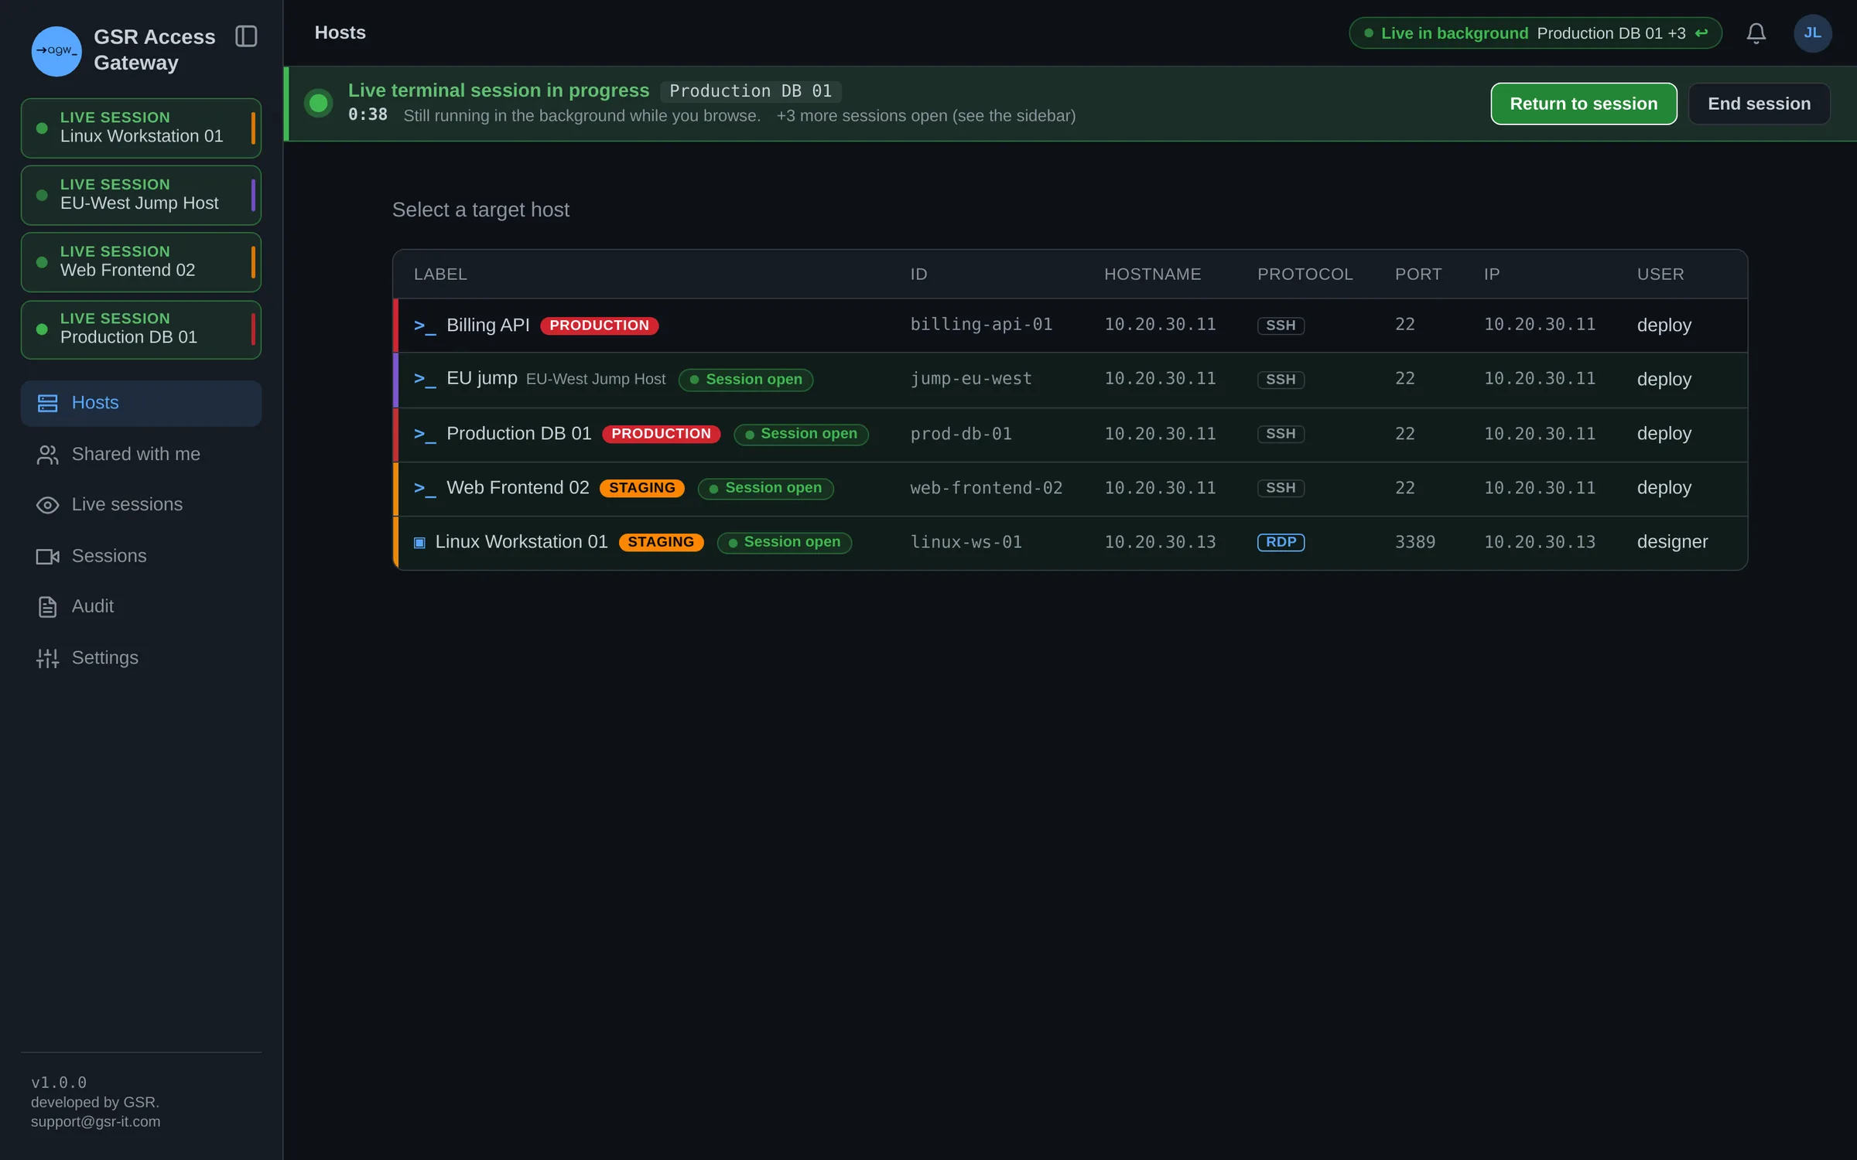Image resolution: width=1857 pixels, height=1160 pixels.
Task: Click the Settings sliders icon
Action: [x=48, y=658]
